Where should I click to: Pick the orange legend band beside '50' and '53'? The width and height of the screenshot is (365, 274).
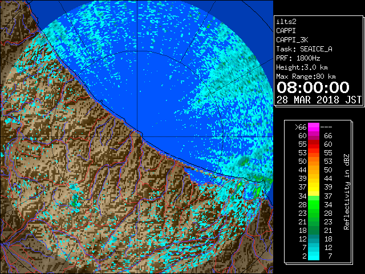(314, 162)
